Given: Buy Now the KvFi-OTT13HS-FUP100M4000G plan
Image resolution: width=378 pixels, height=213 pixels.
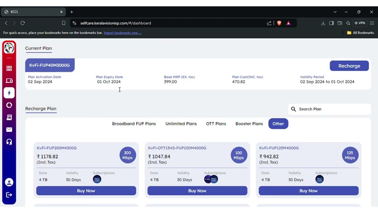Looking at the screenshot, I should tap(197, 191).
